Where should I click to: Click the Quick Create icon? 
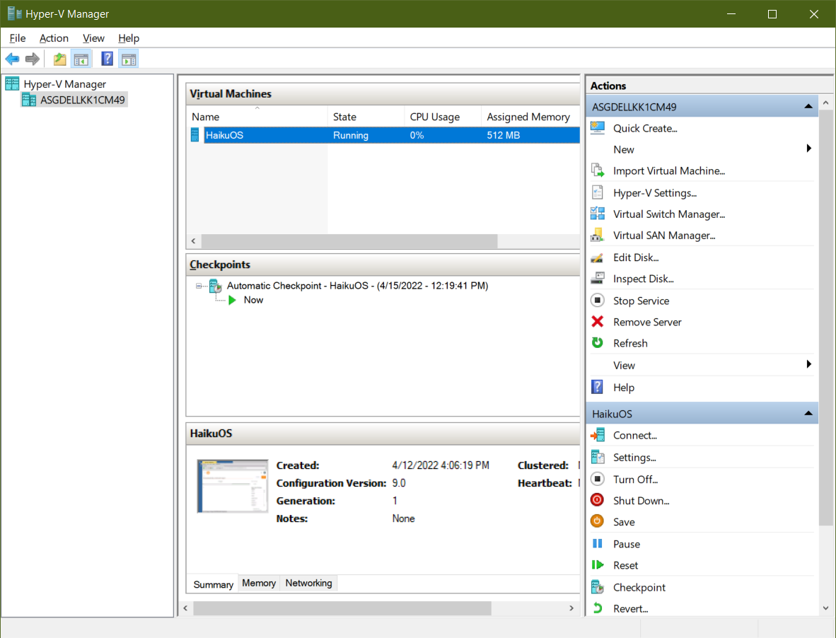click(x=598, y=128)
